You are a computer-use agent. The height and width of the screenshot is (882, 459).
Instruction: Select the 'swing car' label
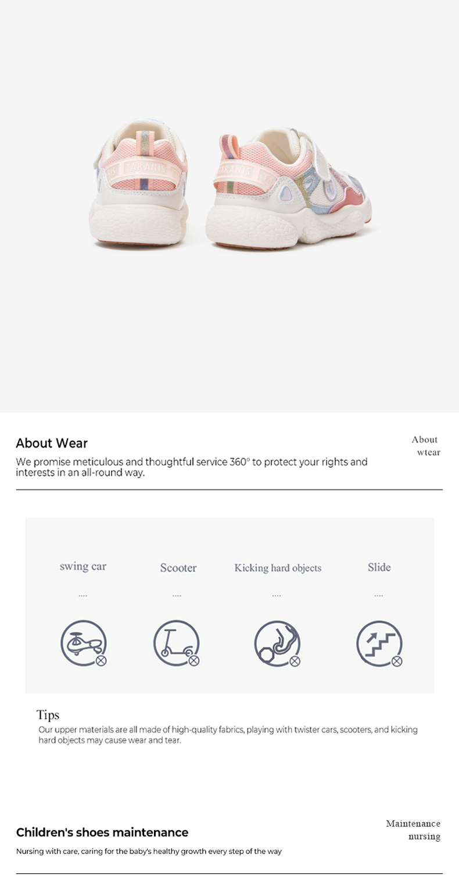click(x=83, y=567)
